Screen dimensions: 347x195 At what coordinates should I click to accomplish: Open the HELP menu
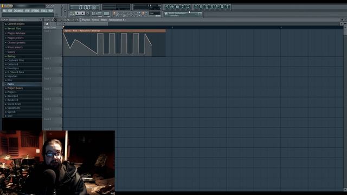pos(50,11)
